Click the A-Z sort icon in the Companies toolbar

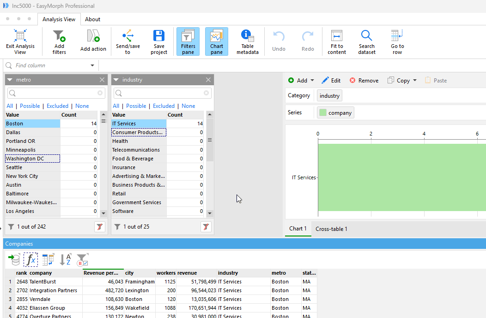click(65, 259)
